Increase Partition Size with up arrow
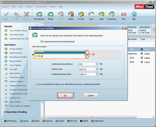This screenshot has height=127, width=156. (97, 68)
